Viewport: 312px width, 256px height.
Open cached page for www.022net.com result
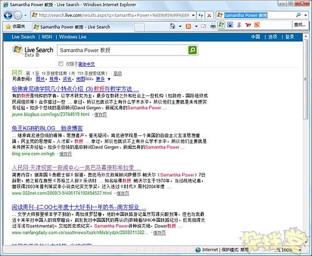click(123, 194)
